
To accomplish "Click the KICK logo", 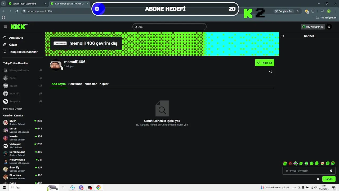I will (19, 27).
